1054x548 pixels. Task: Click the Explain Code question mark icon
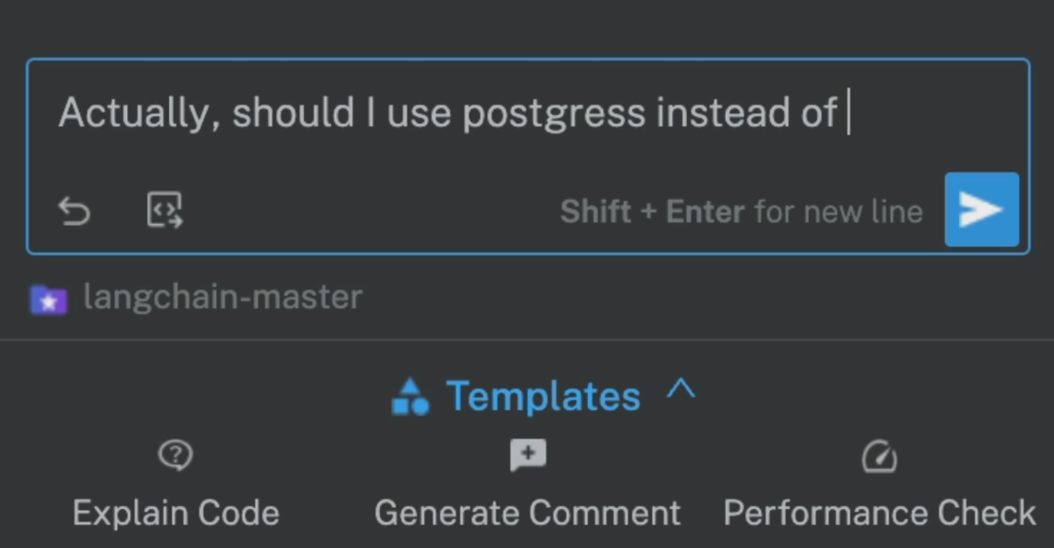[175, 455]
